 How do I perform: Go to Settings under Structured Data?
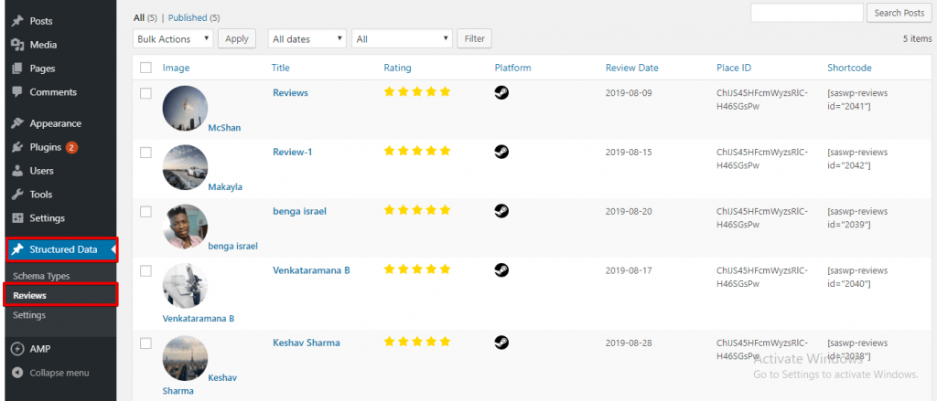tap(29, 315)
